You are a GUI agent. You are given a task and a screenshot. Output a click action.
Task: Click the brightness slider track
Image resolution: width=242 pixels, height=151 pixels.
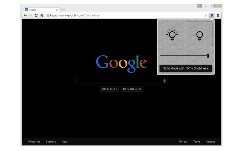pos(183,55)
